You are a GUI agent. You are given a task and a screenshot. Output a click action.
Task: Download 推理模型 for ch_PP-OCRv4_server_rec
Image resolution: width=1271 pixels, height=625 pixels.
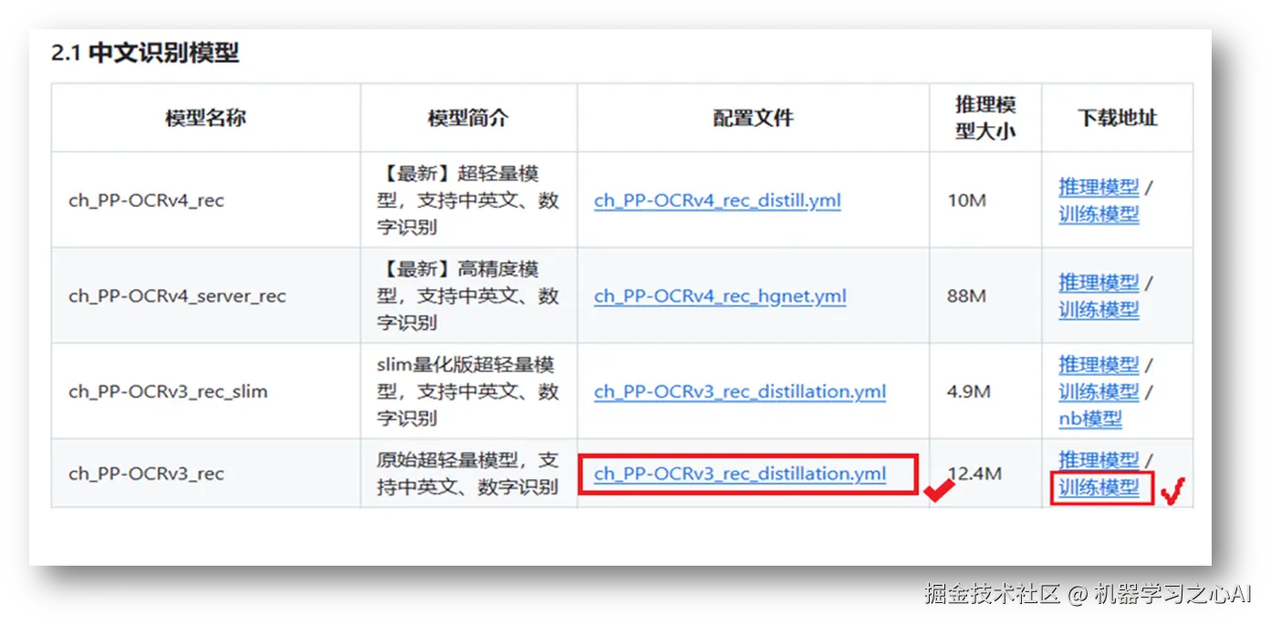(1098, 282)
